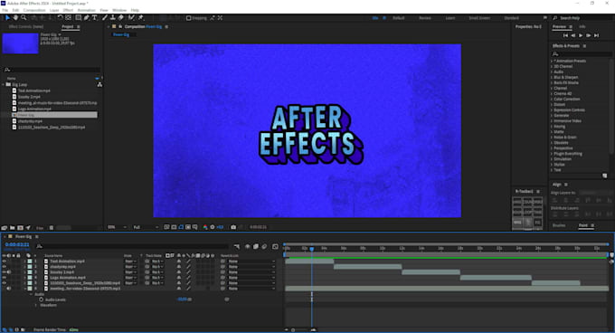Expand the Distort effects category

[552, 105]
